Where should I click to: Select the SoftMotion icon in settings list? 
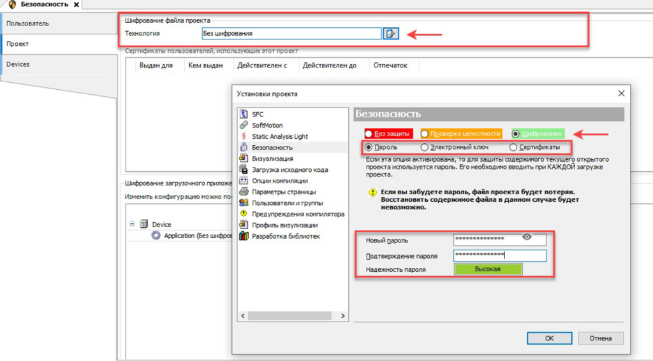243,125
